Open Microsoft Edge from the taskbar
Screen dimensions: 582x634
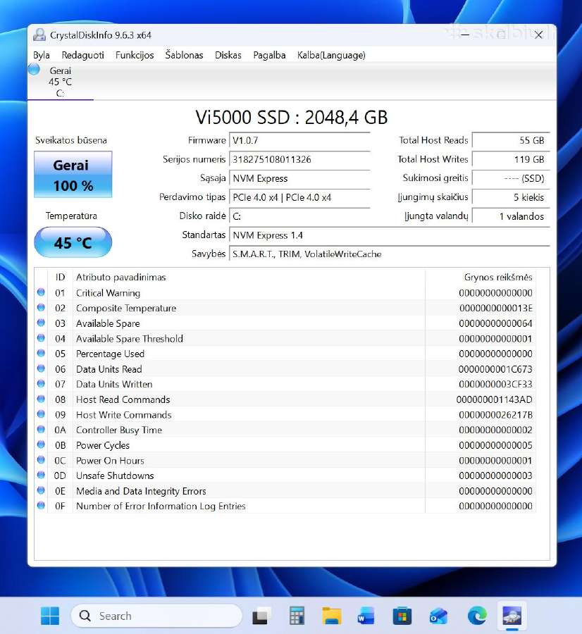coord(477,616)
